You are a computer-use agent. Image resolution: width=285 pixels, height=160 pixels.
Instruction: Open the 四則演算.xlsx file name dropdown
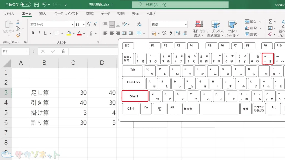click(x=112, y=4)
